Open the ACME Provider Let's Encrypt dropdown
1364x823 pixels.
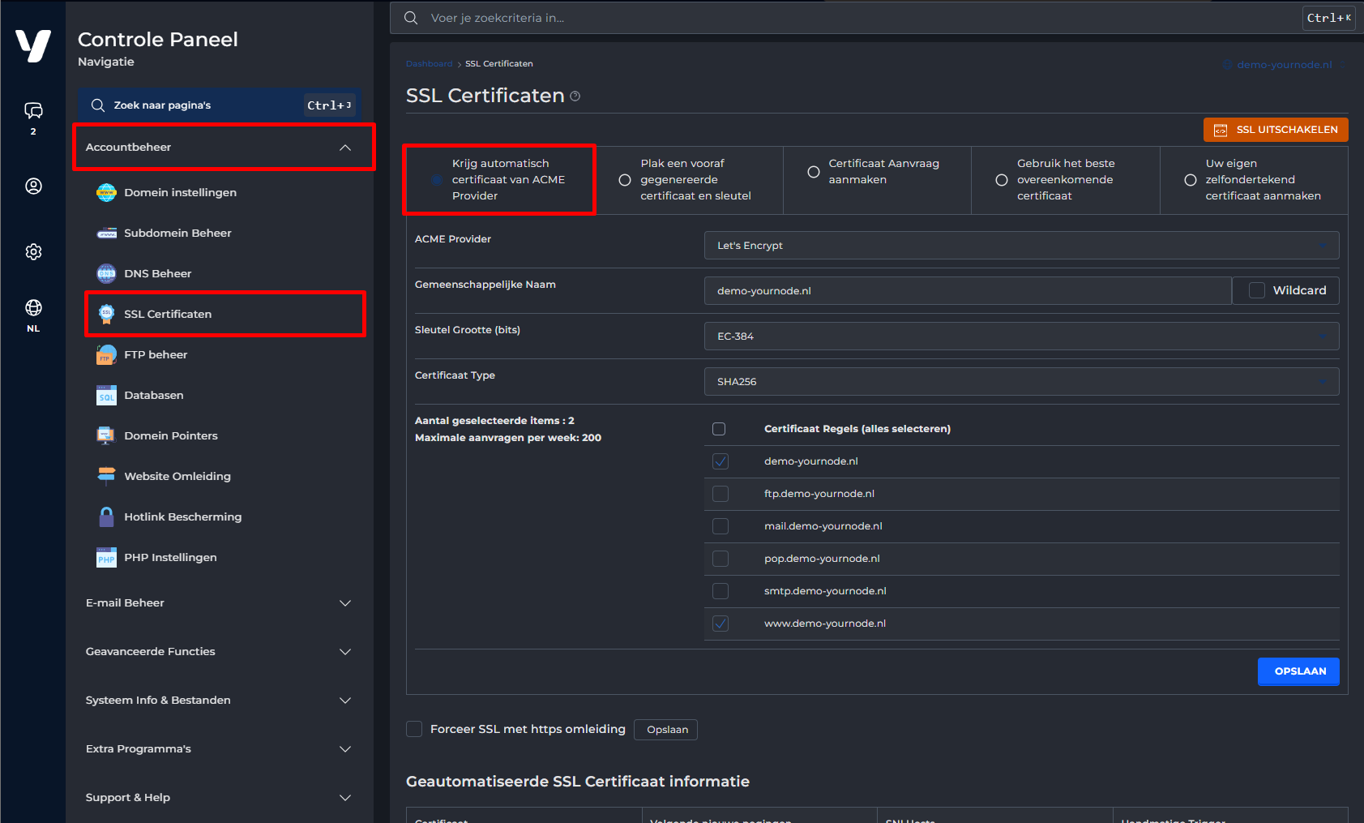pyautogui.click(x=1021, y=246)
